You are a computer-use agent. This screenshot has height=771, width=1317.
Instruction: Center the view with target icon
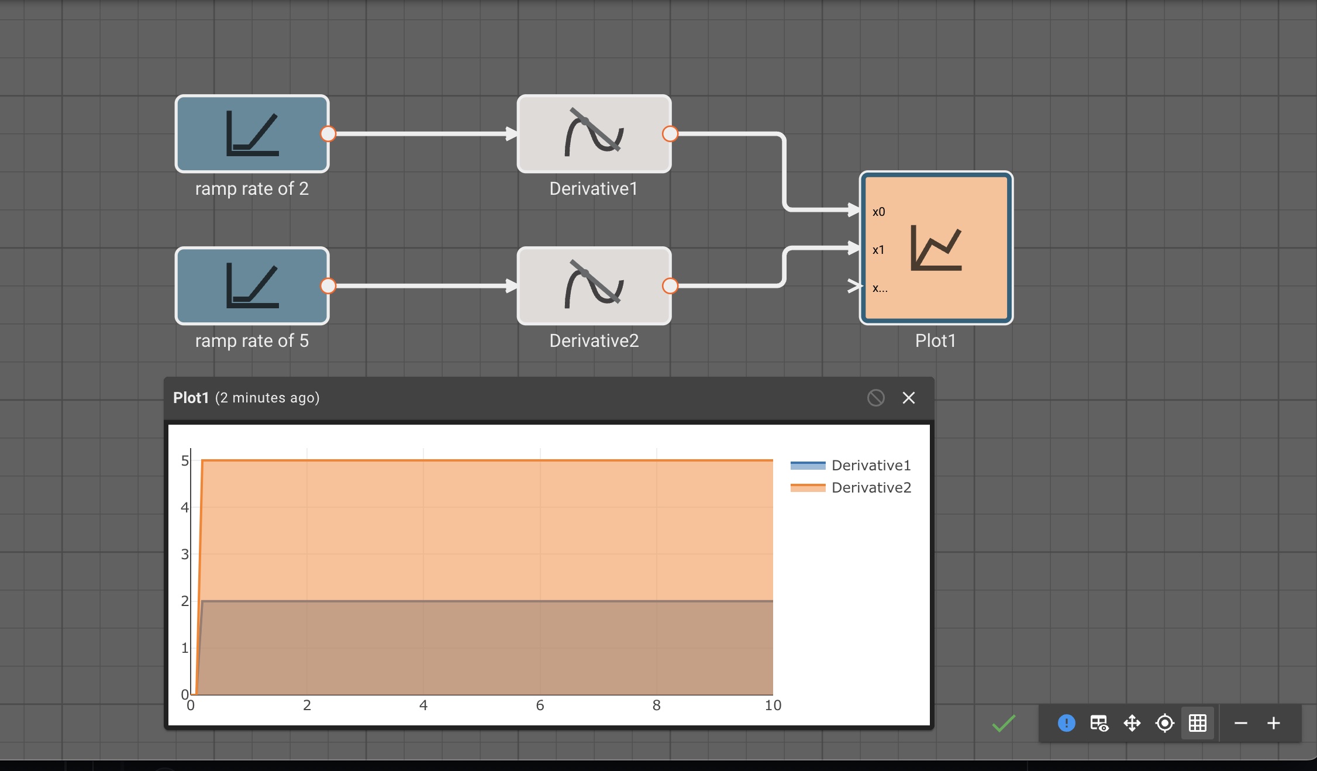pyautogui.click(x=1165, y=723)
